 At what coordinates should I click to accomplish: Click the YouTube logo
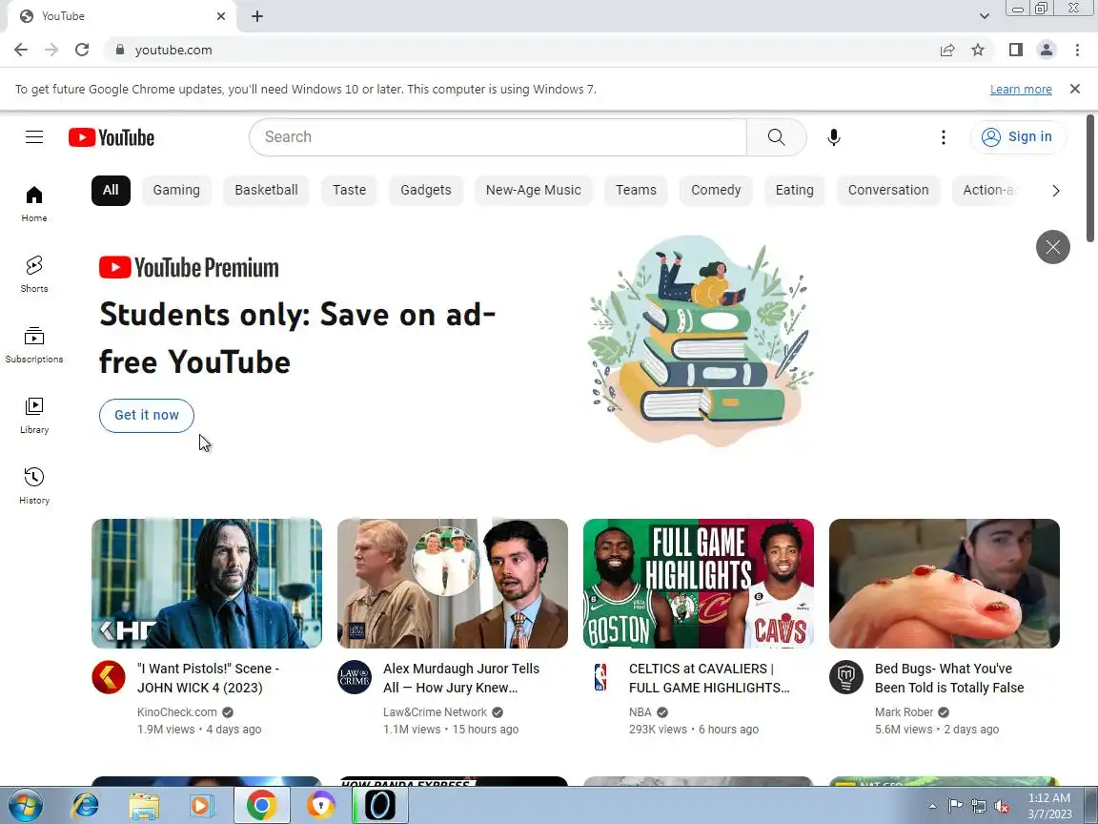pyautogui.click(x=112, y=137)
